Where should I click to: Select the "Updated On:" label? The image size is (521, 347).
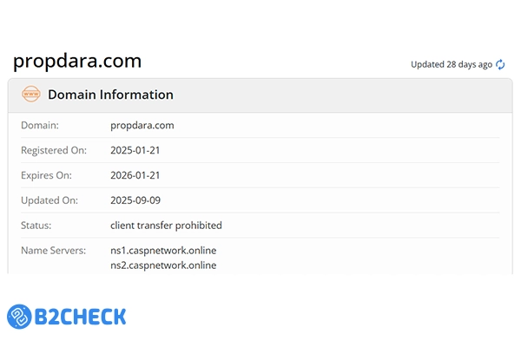(49, 200)
